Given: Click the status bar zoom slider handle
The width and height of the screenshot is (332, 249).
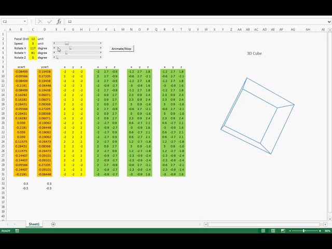Looking at the screenshot, I should click(x=303, y=231).
